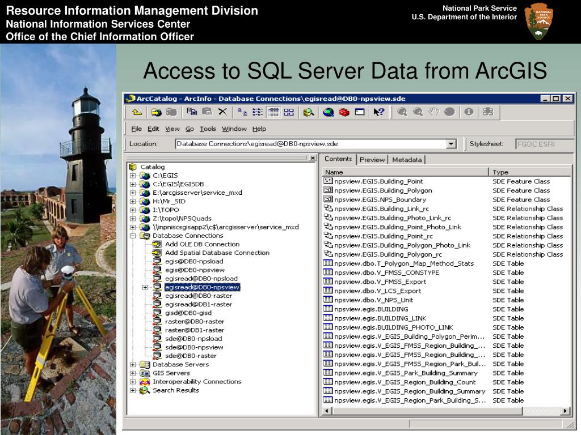Switch to List view icon
The image size is (581, 435).
(x=258, y=112)
